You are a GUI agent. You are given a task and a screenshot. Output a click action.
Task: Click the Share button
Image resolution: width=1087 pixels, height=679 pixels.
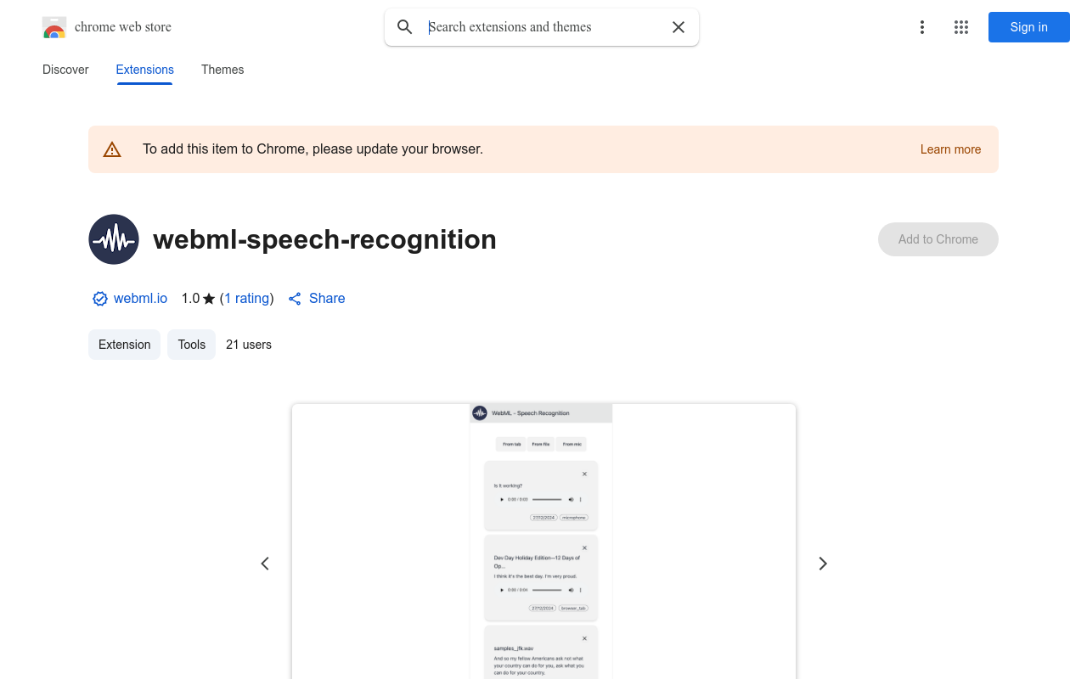click(x=317, y=299)
